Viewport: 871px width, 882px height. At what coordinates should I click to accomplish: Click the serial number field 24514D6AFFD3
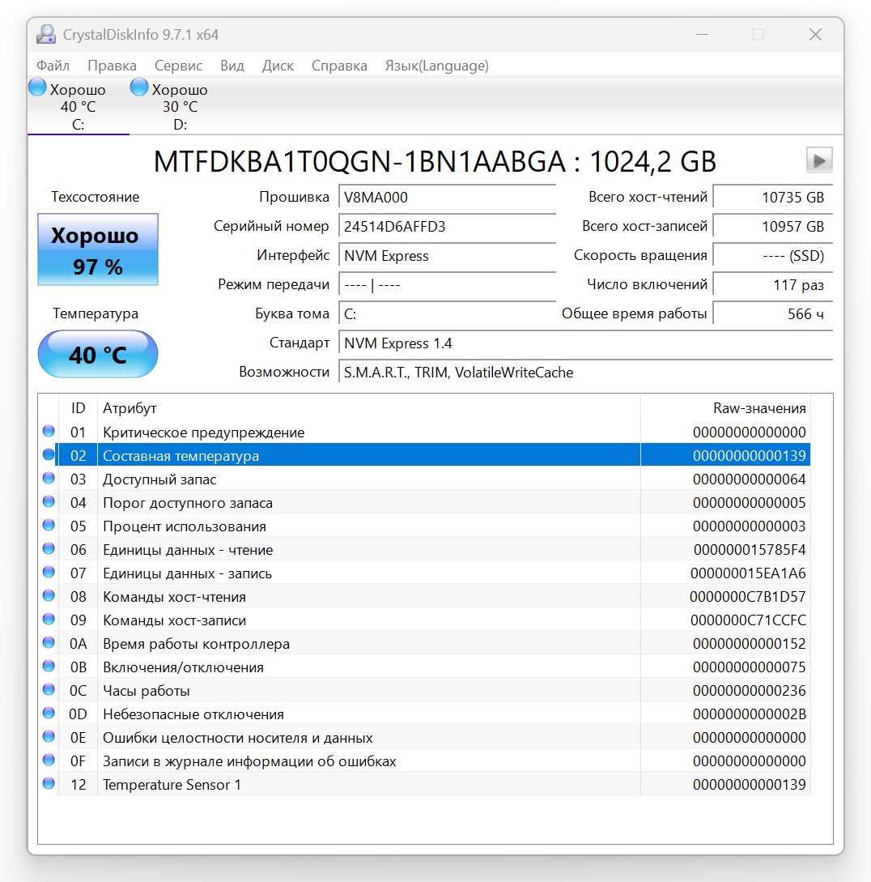point(447,227)
